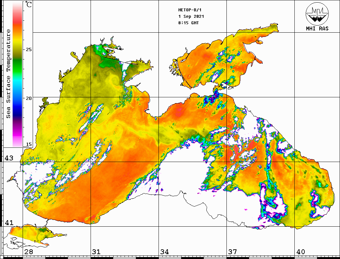Click latitude label '41'
This screenshot has height=259, width=340.
click(x=9, y=223)
